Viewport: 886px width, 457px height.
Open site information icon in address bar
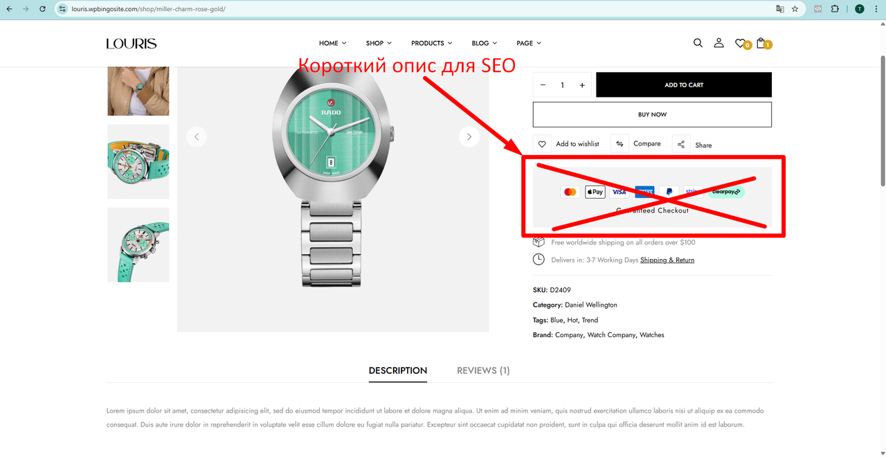point(62,9)
